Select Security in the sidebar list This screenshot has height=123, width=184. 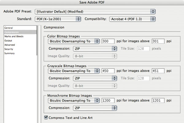coord(9,49)
